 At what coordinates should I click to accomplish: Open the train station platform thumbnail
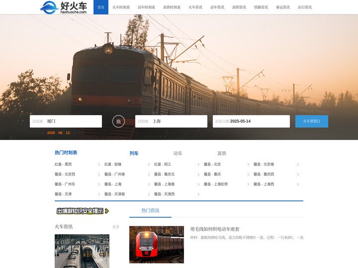[x=82, y=251]
